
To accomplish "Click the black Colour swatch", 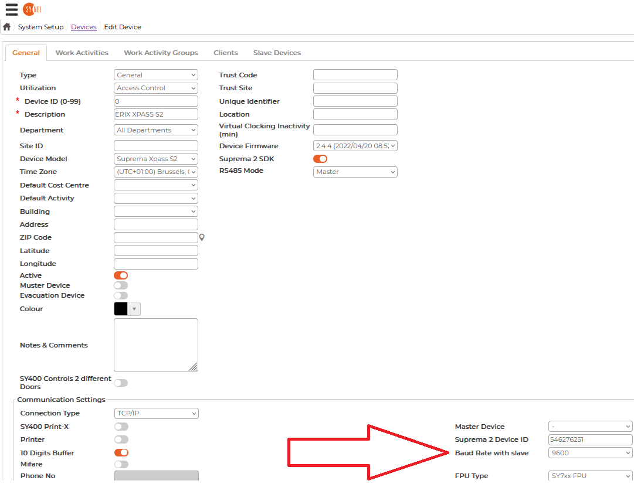I will 121,309.
